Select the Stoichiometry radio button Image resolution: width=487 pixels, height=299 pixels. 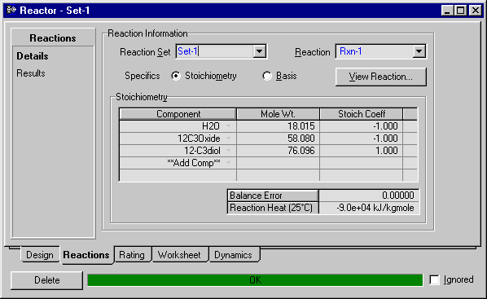pos(176,76)
